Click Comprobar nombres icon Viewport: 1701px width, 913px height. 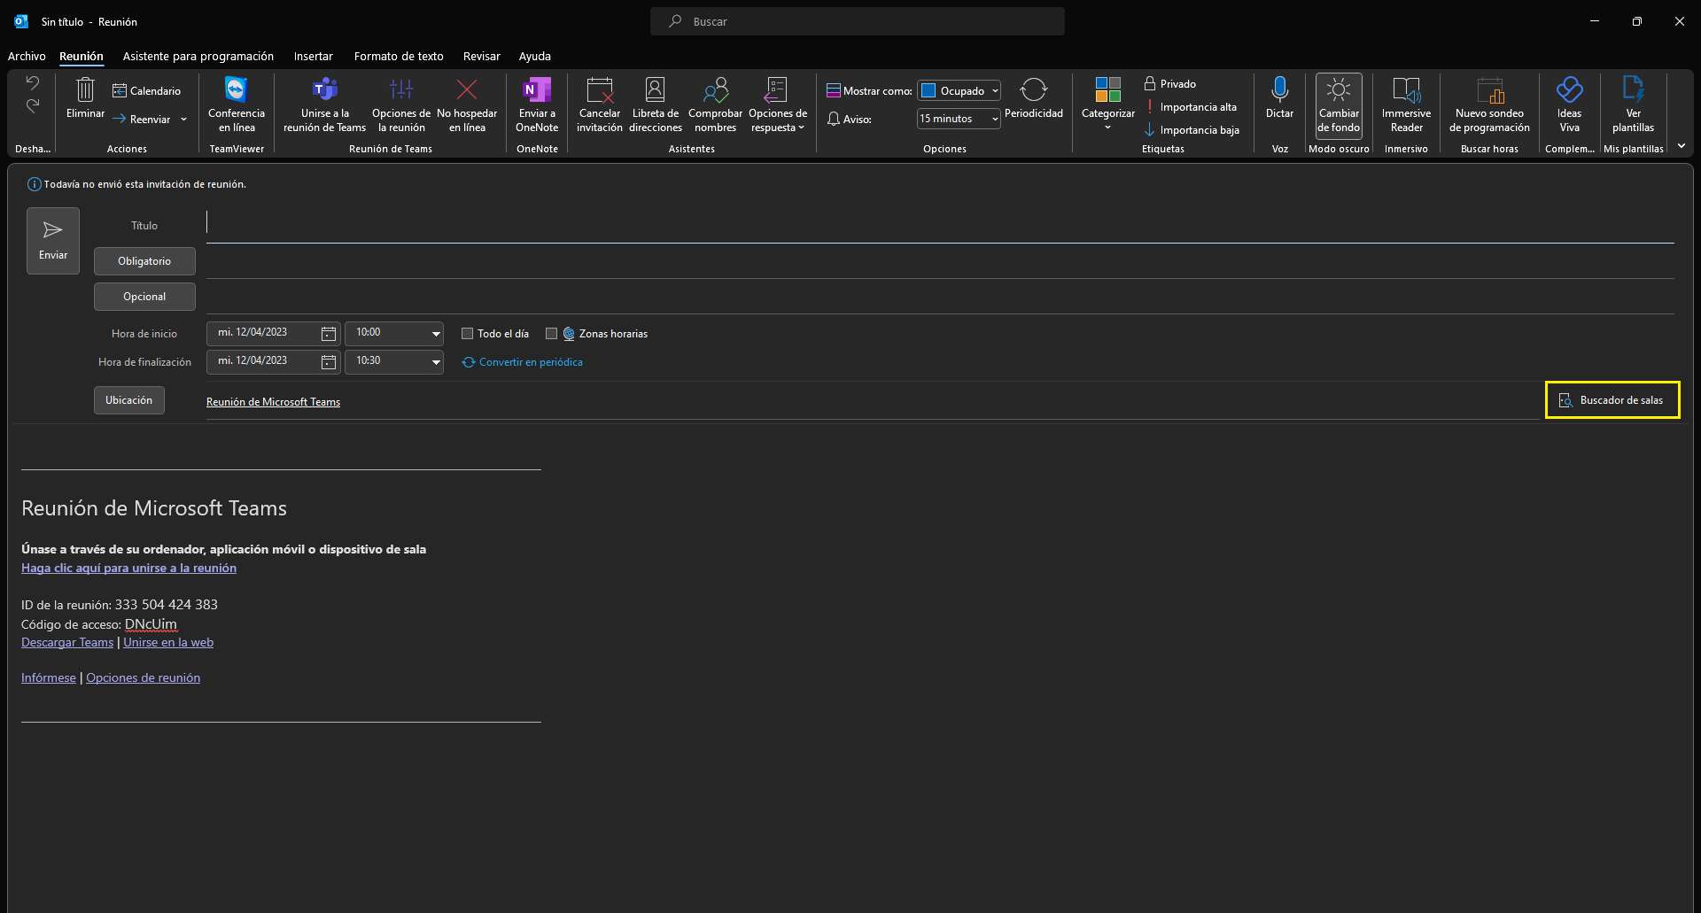click(715, 90)
